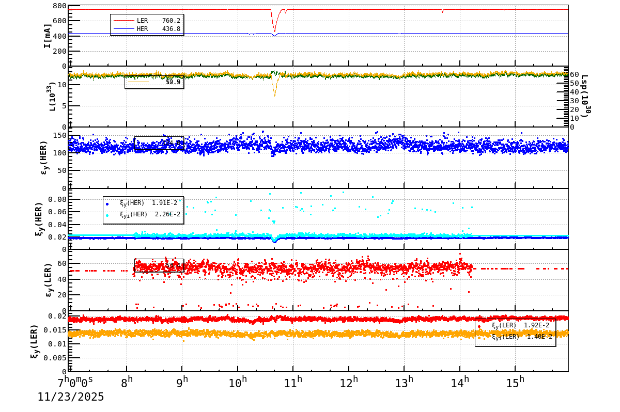
Task: Click the ξy(LER) 1.92E-2 legend entry
Action: click(514, 326)
